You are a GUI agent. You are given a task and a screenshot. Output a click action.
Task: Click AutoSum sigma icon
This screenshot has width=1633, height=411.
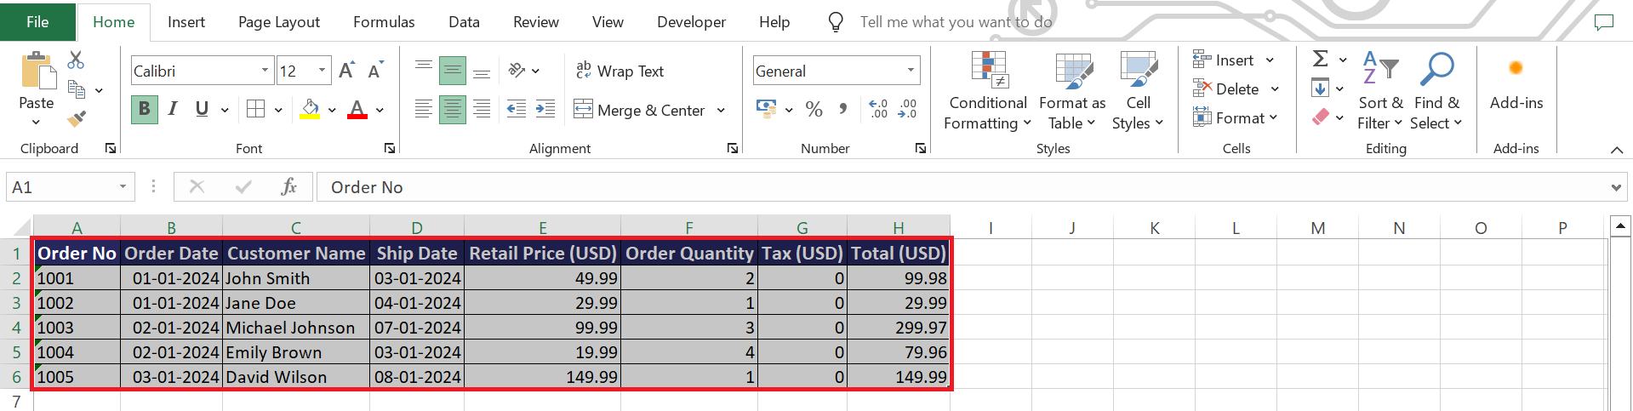(1320, 59)
